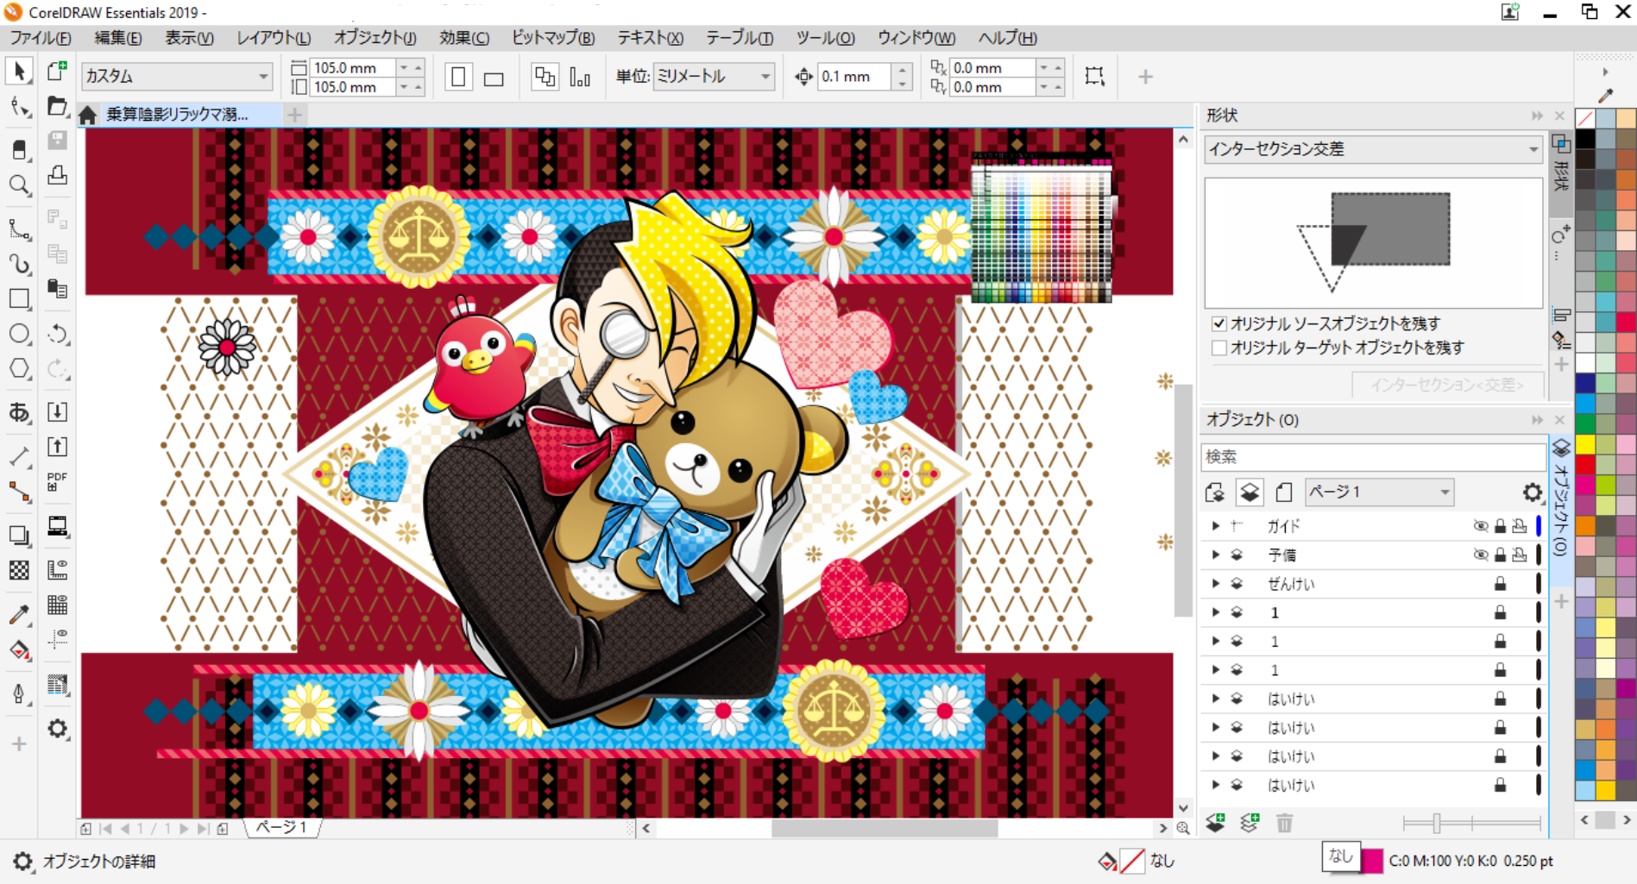This screenshot has width=1637, height=884.
Task: Expand the ぜんけい layer
Action: tap(1216, 584)
